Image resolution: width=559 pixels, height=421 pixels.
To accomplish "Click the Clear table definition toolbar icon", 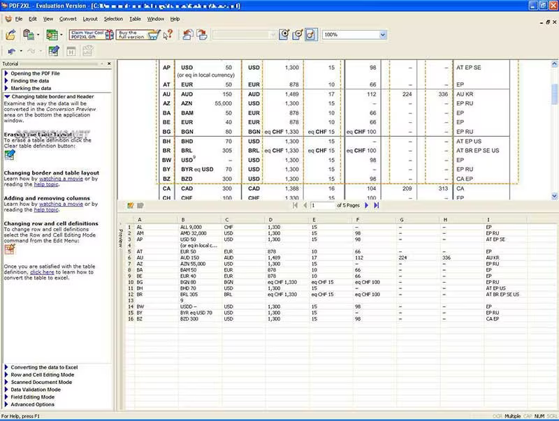I will click(x=54, y=51).
